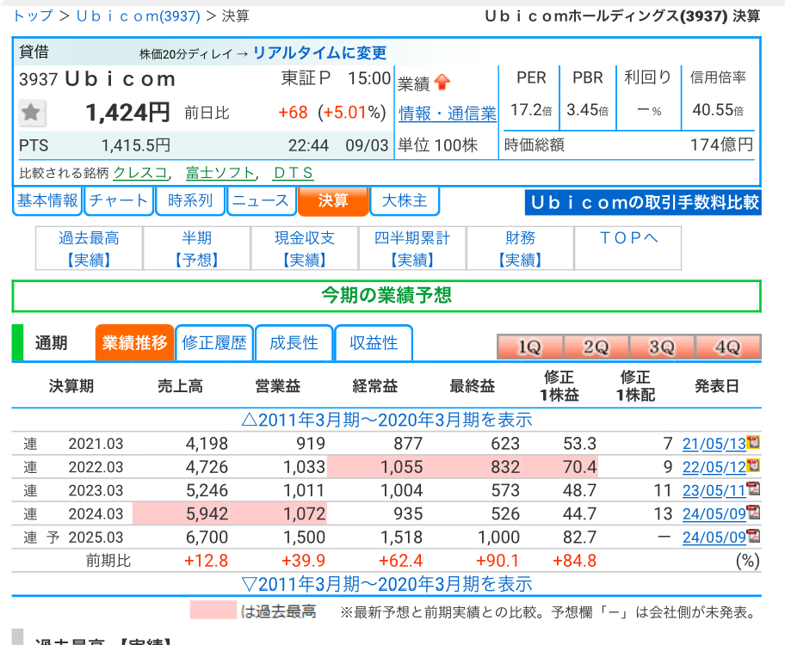This screenshot has height=645, width=785.
Task: Open the document icon beside 21/05/13
Action: (753, 442)
